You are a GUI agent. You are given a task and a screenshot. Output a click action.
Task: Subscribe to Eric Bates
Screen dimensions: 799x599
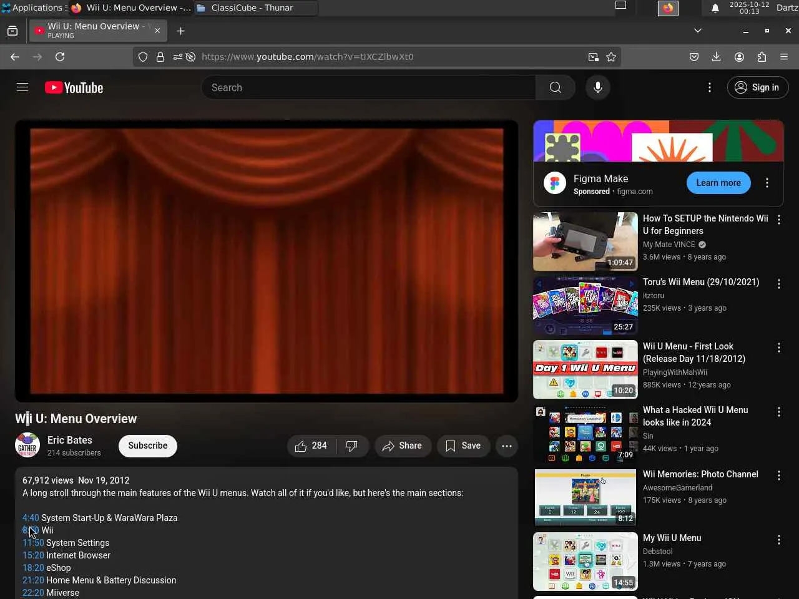[148, 446]
